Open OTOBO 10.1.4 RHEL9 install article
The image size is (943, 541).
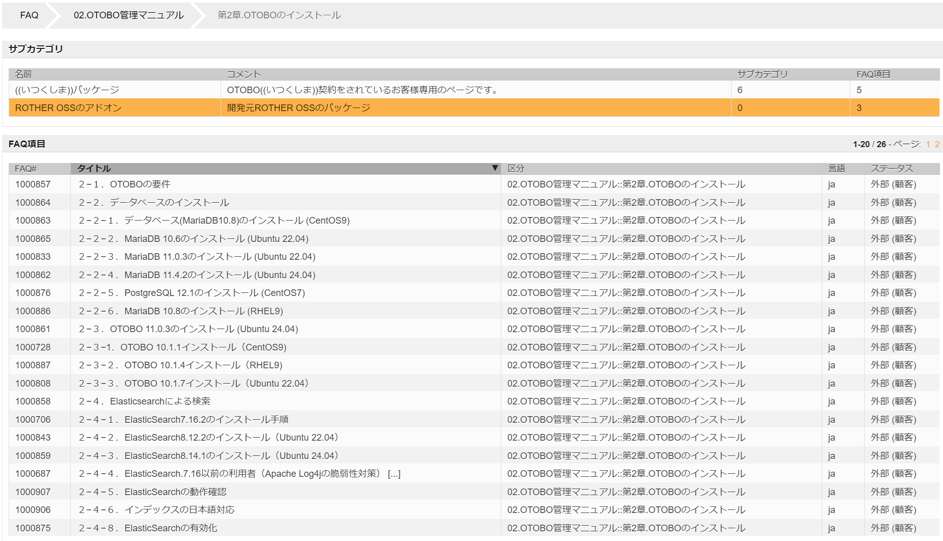click(180, 365)
